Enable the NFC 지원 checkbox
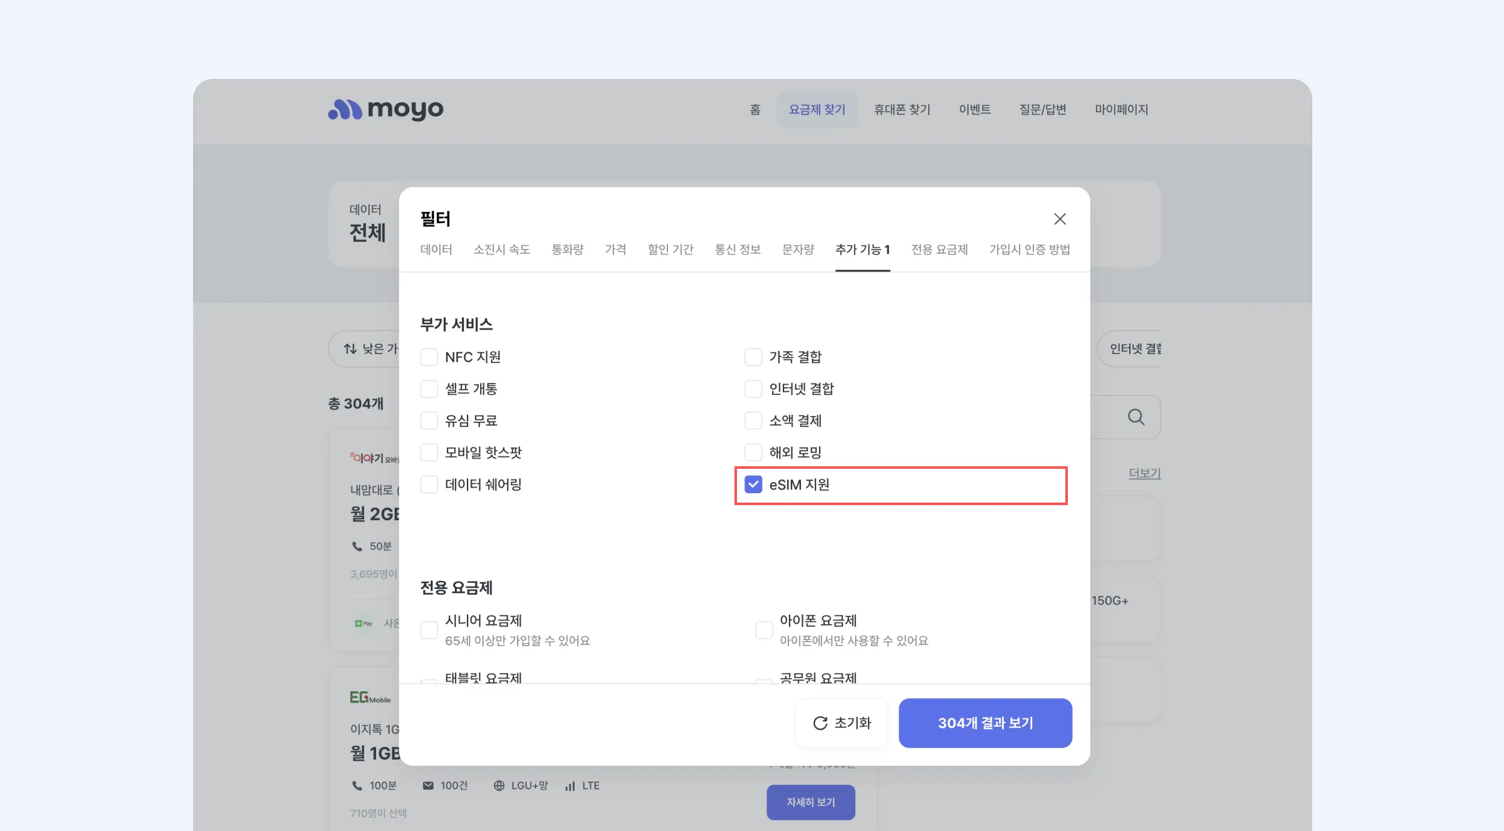The width and height of the screenshot is (1504, 831). [429, 357]
